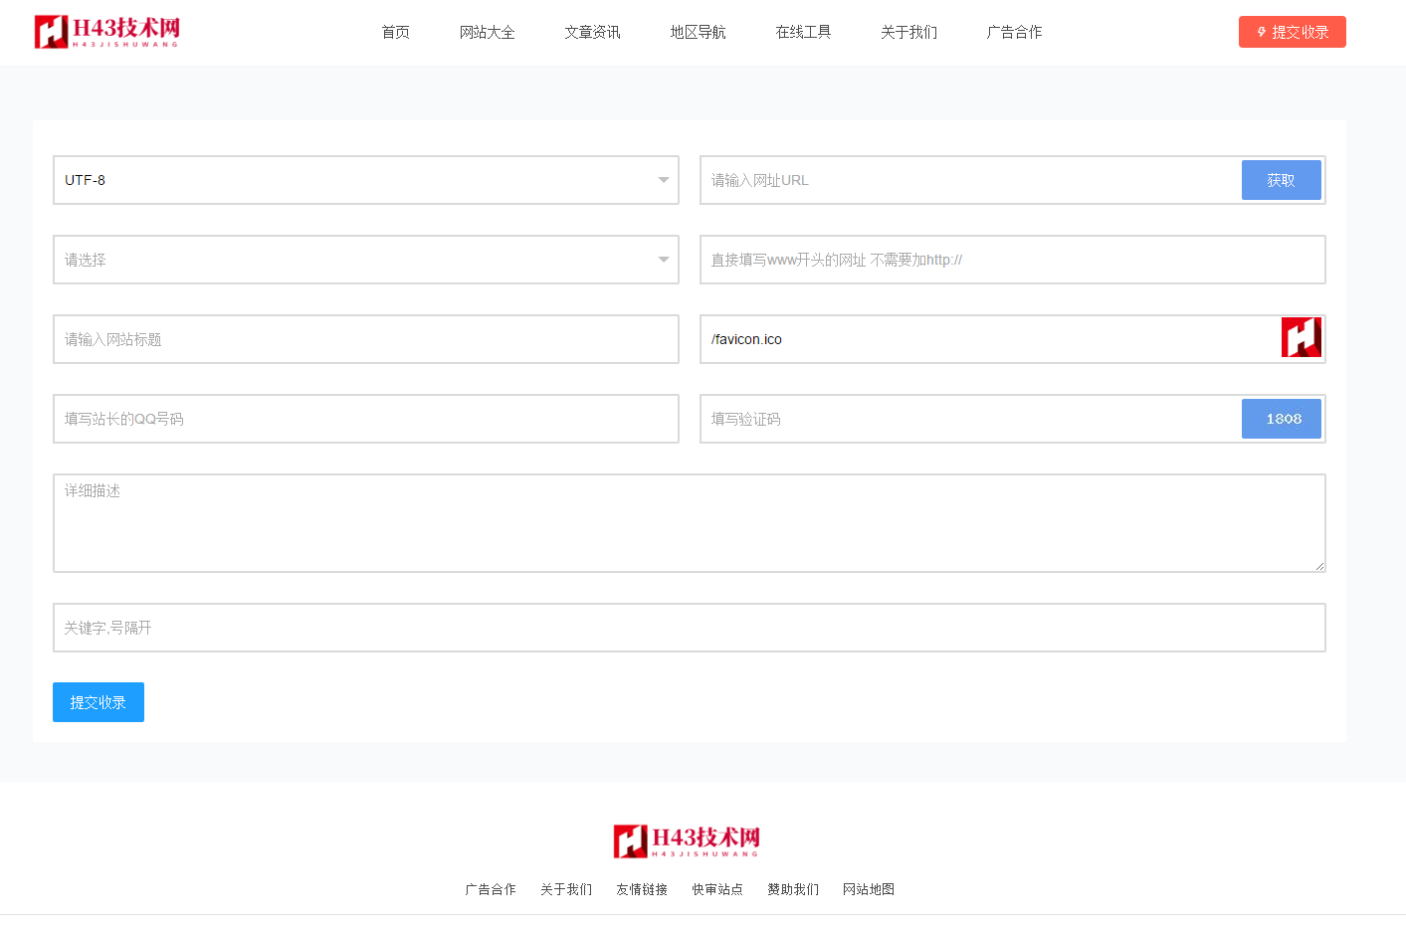Image resolution: width=1406 pixels, height=928 pixels.
Task: Open the 友情链接 footer link
Action: [x=642, y=889]
